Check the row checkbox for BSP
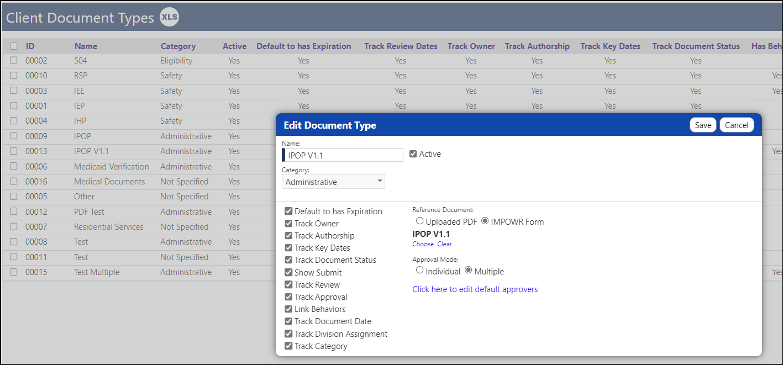This screenshot has height=365, width=783. pos(13,76)
